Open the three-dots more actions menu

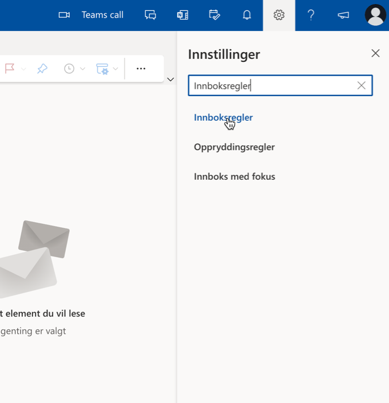pyautogui.click(x=141, y=69)
